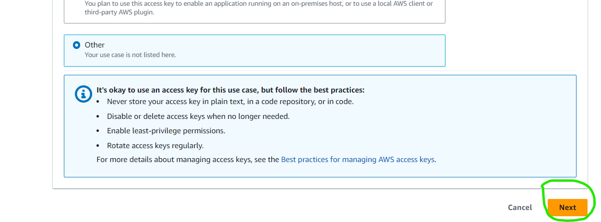The height and width of the screenshot is (222, 601).
Task: Click "Your use case is not listed here" description
Action: pos(130,55)
